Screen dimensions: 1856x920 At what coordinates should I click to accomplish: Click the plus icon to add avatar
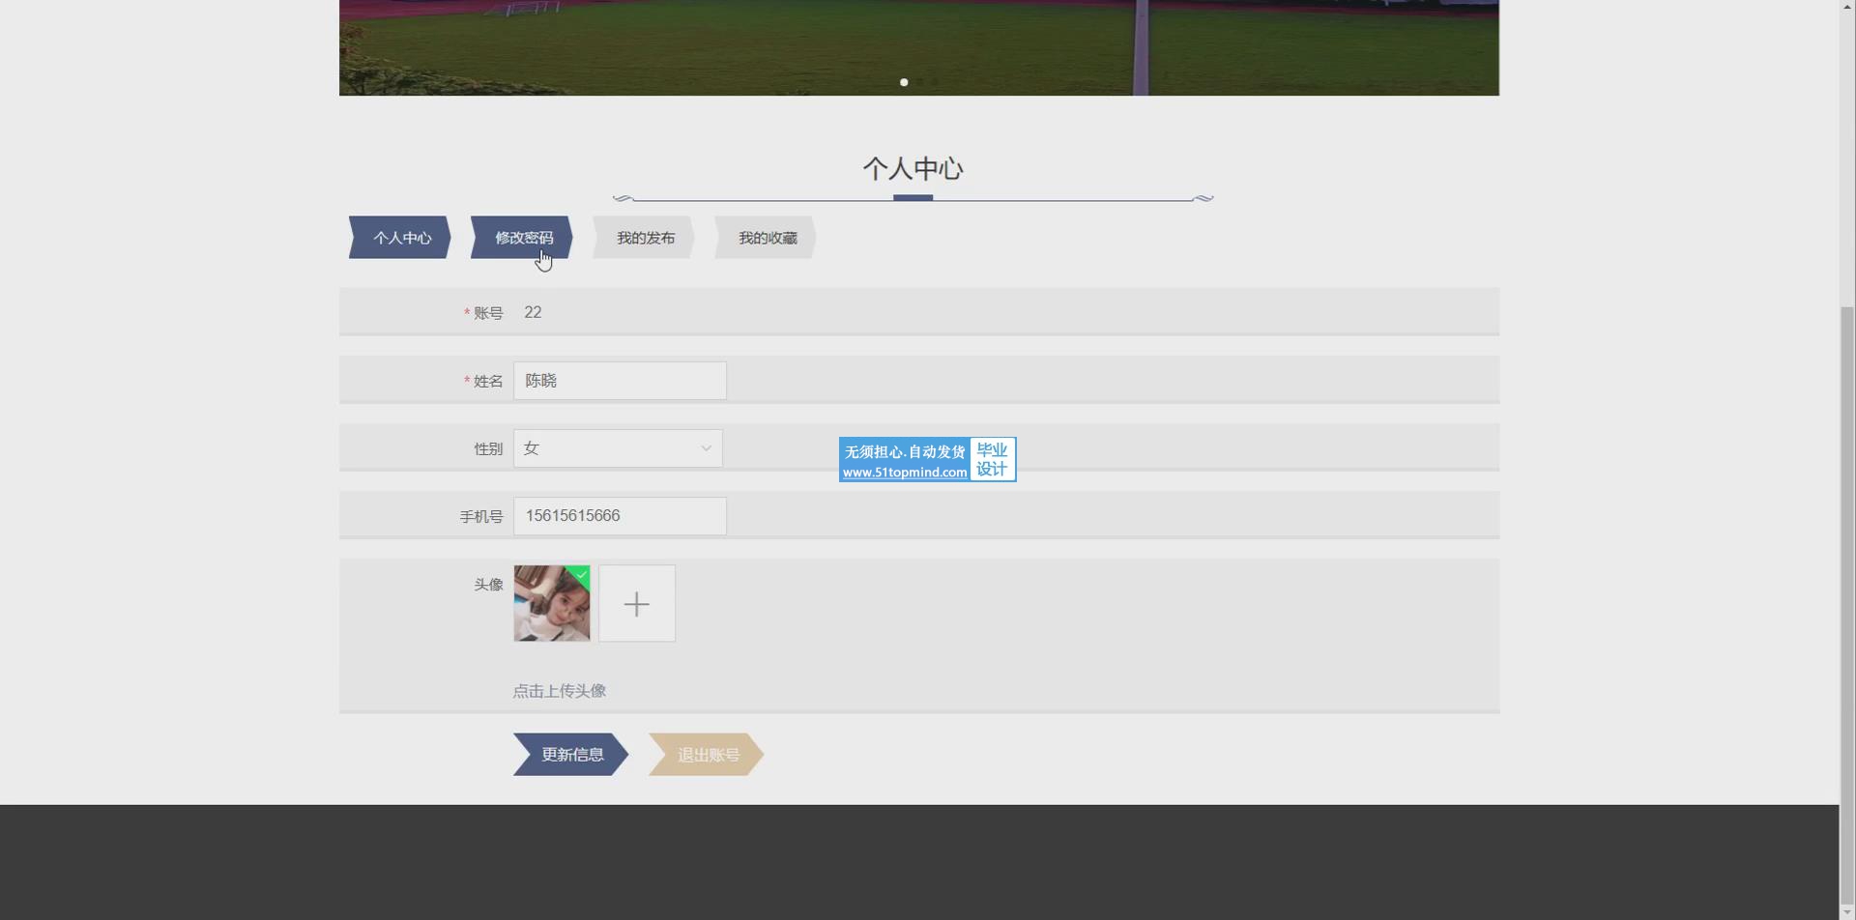pos(636,604)
